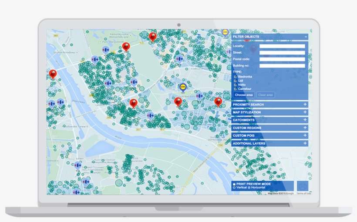Uncheck the Lidl type checkbox

point(235,81)
